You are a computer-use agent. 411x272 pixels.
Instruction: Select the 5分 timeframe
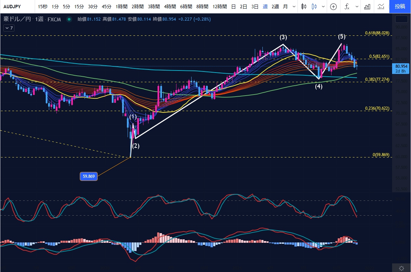tap(67, 7)
